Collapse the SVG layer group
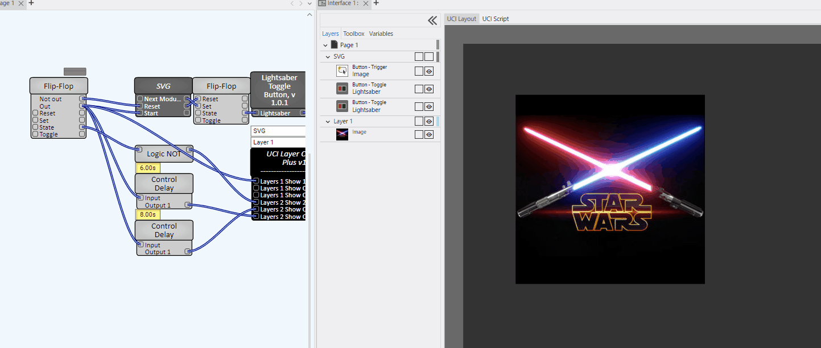This screenshot has width=821, height=348. coord(328,57)
